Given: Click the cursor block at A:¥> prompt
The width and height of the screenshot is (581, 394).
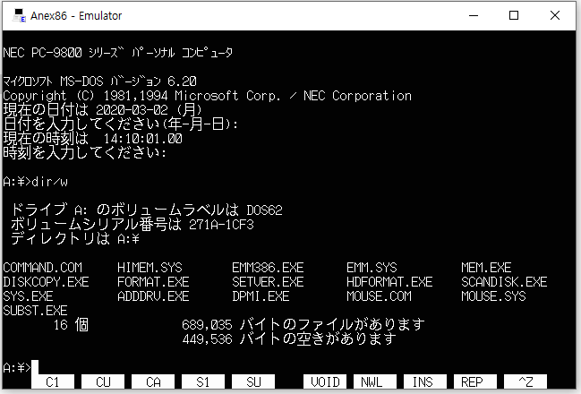Looking at the screenshot, I should tap(35, 367).
